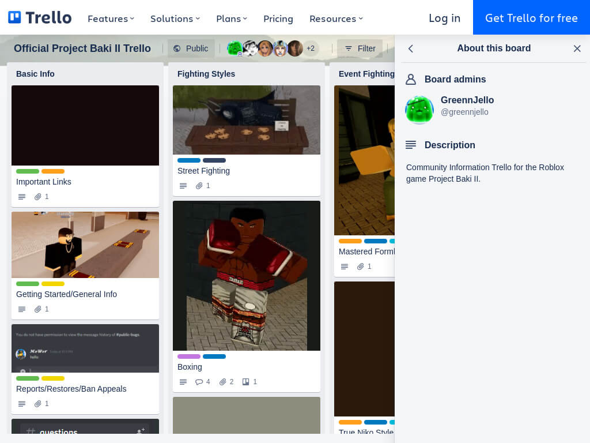The width and height of the screenshot is (590, 443).
Task: Click dark navy label on Street Fighting card
Action: tap(214, 160)
